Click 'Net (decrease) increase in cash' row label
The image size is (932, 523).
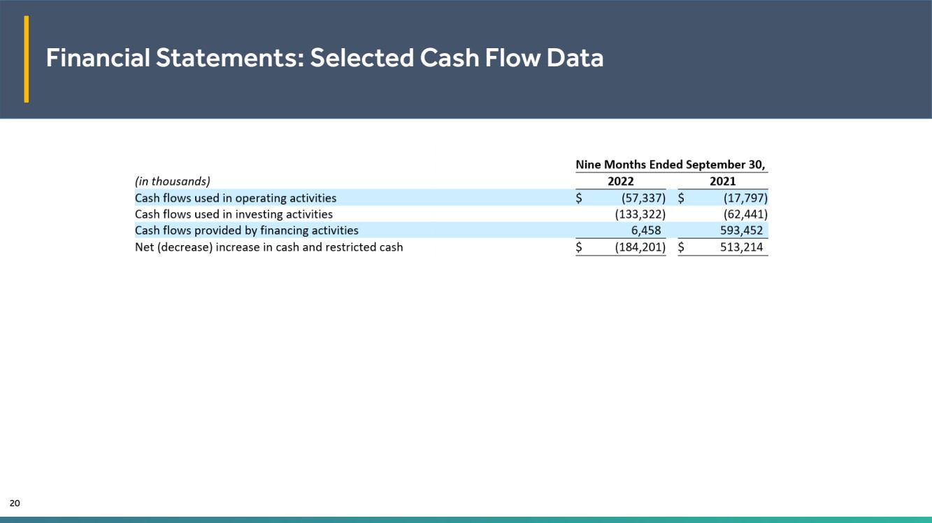coord(268,247)
